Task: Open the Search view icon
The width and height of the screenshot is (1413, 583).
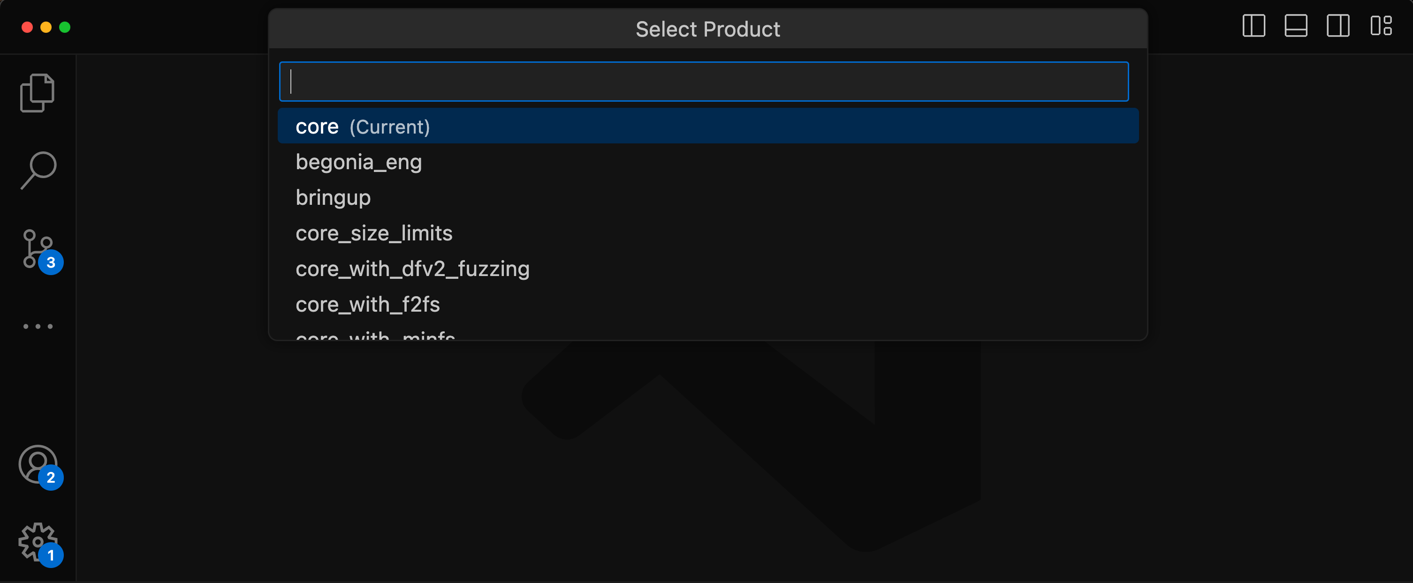Action: [x=38, y=171]
